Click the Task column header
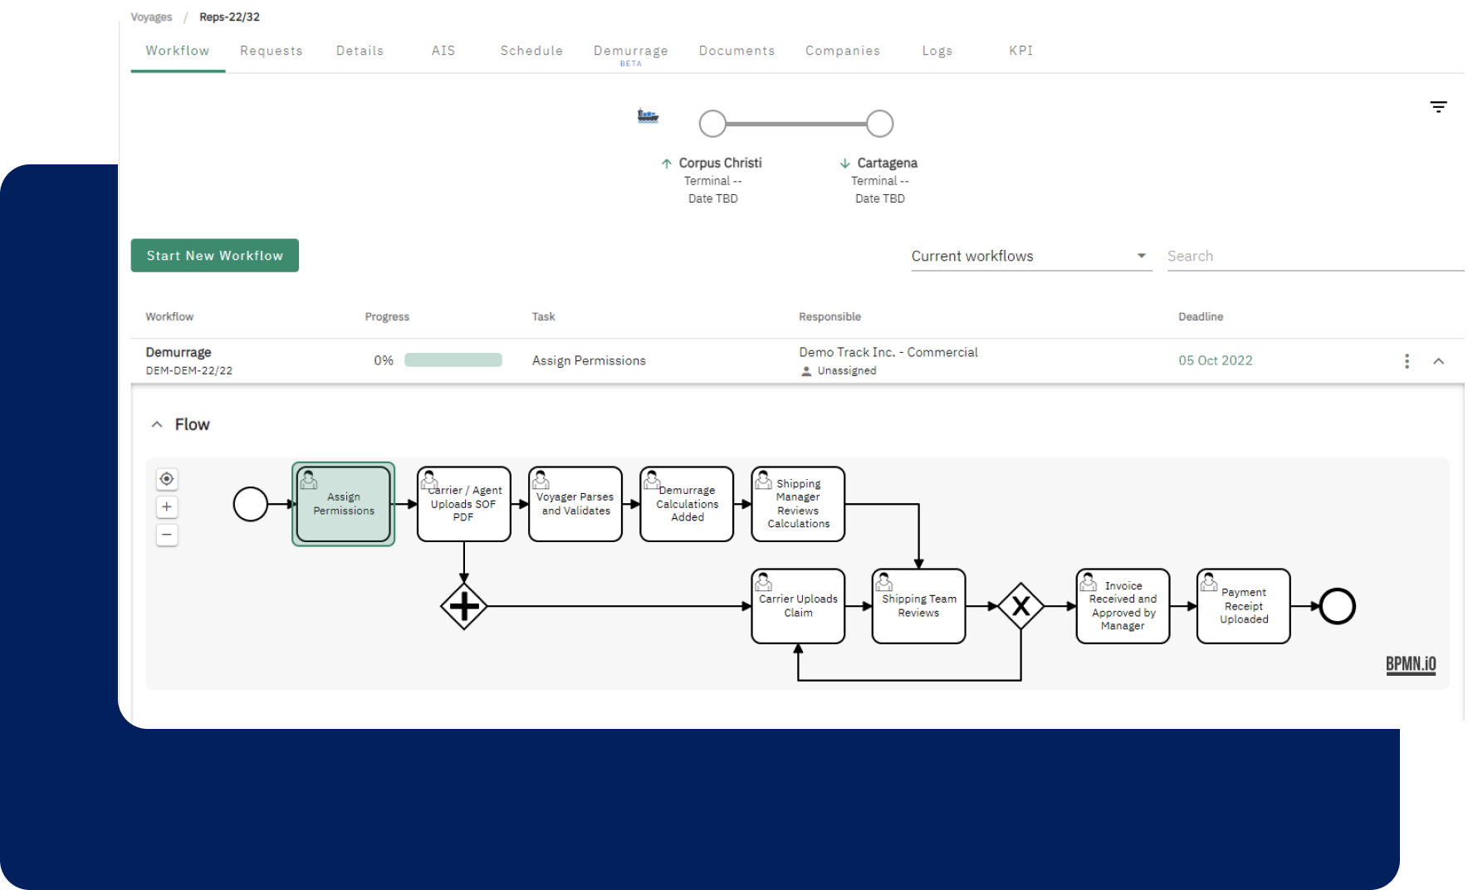Viewport: 1473px width, 890px height. [x=543, y=316]
